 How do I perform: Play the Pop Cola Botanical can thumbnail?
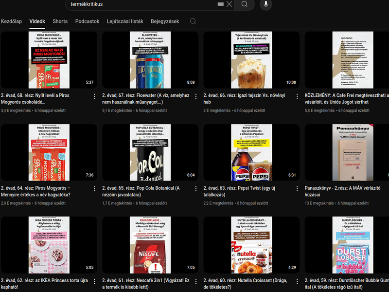150,152
